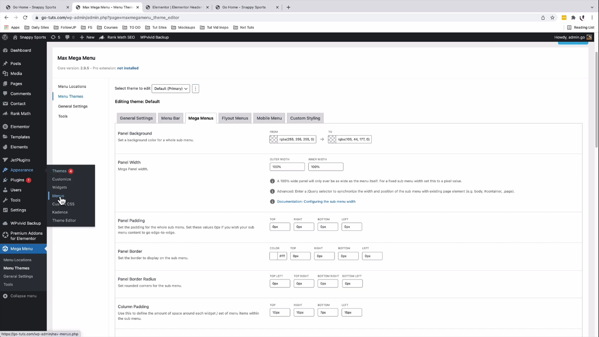Open Tools in plugin side nav
The width and height of the screenshot is (599, 337).
(63, 116)
